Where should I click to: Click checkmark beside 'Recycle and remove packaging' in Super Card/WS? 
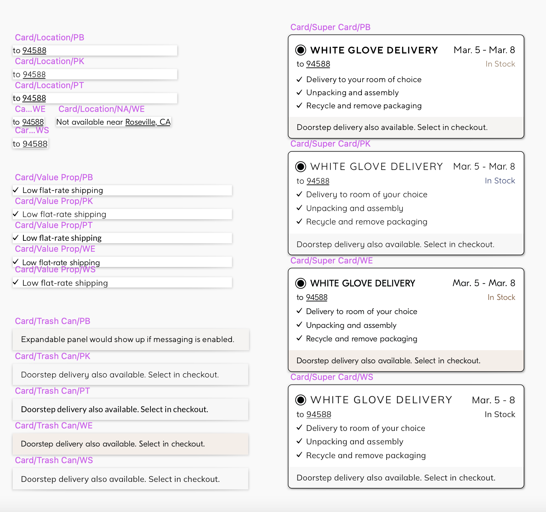click(300, 455)
